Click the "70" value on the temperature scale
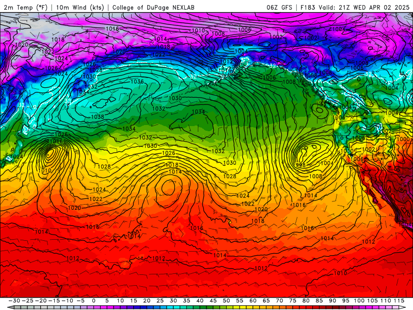The width and height of the screenshot is (413, 310). (279, 301)
